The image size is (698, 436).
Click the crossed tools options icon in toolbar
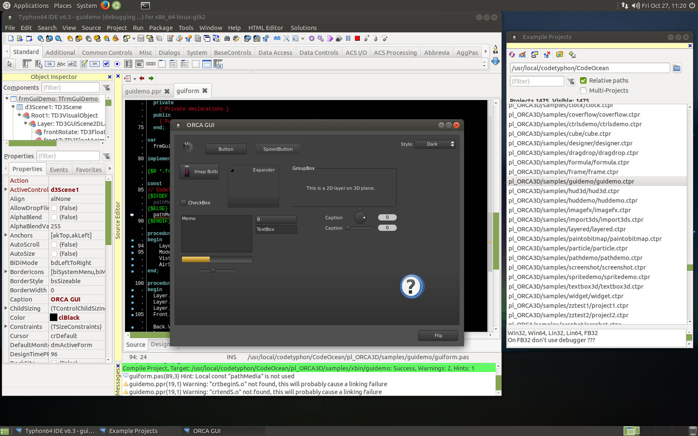(286, 39)
